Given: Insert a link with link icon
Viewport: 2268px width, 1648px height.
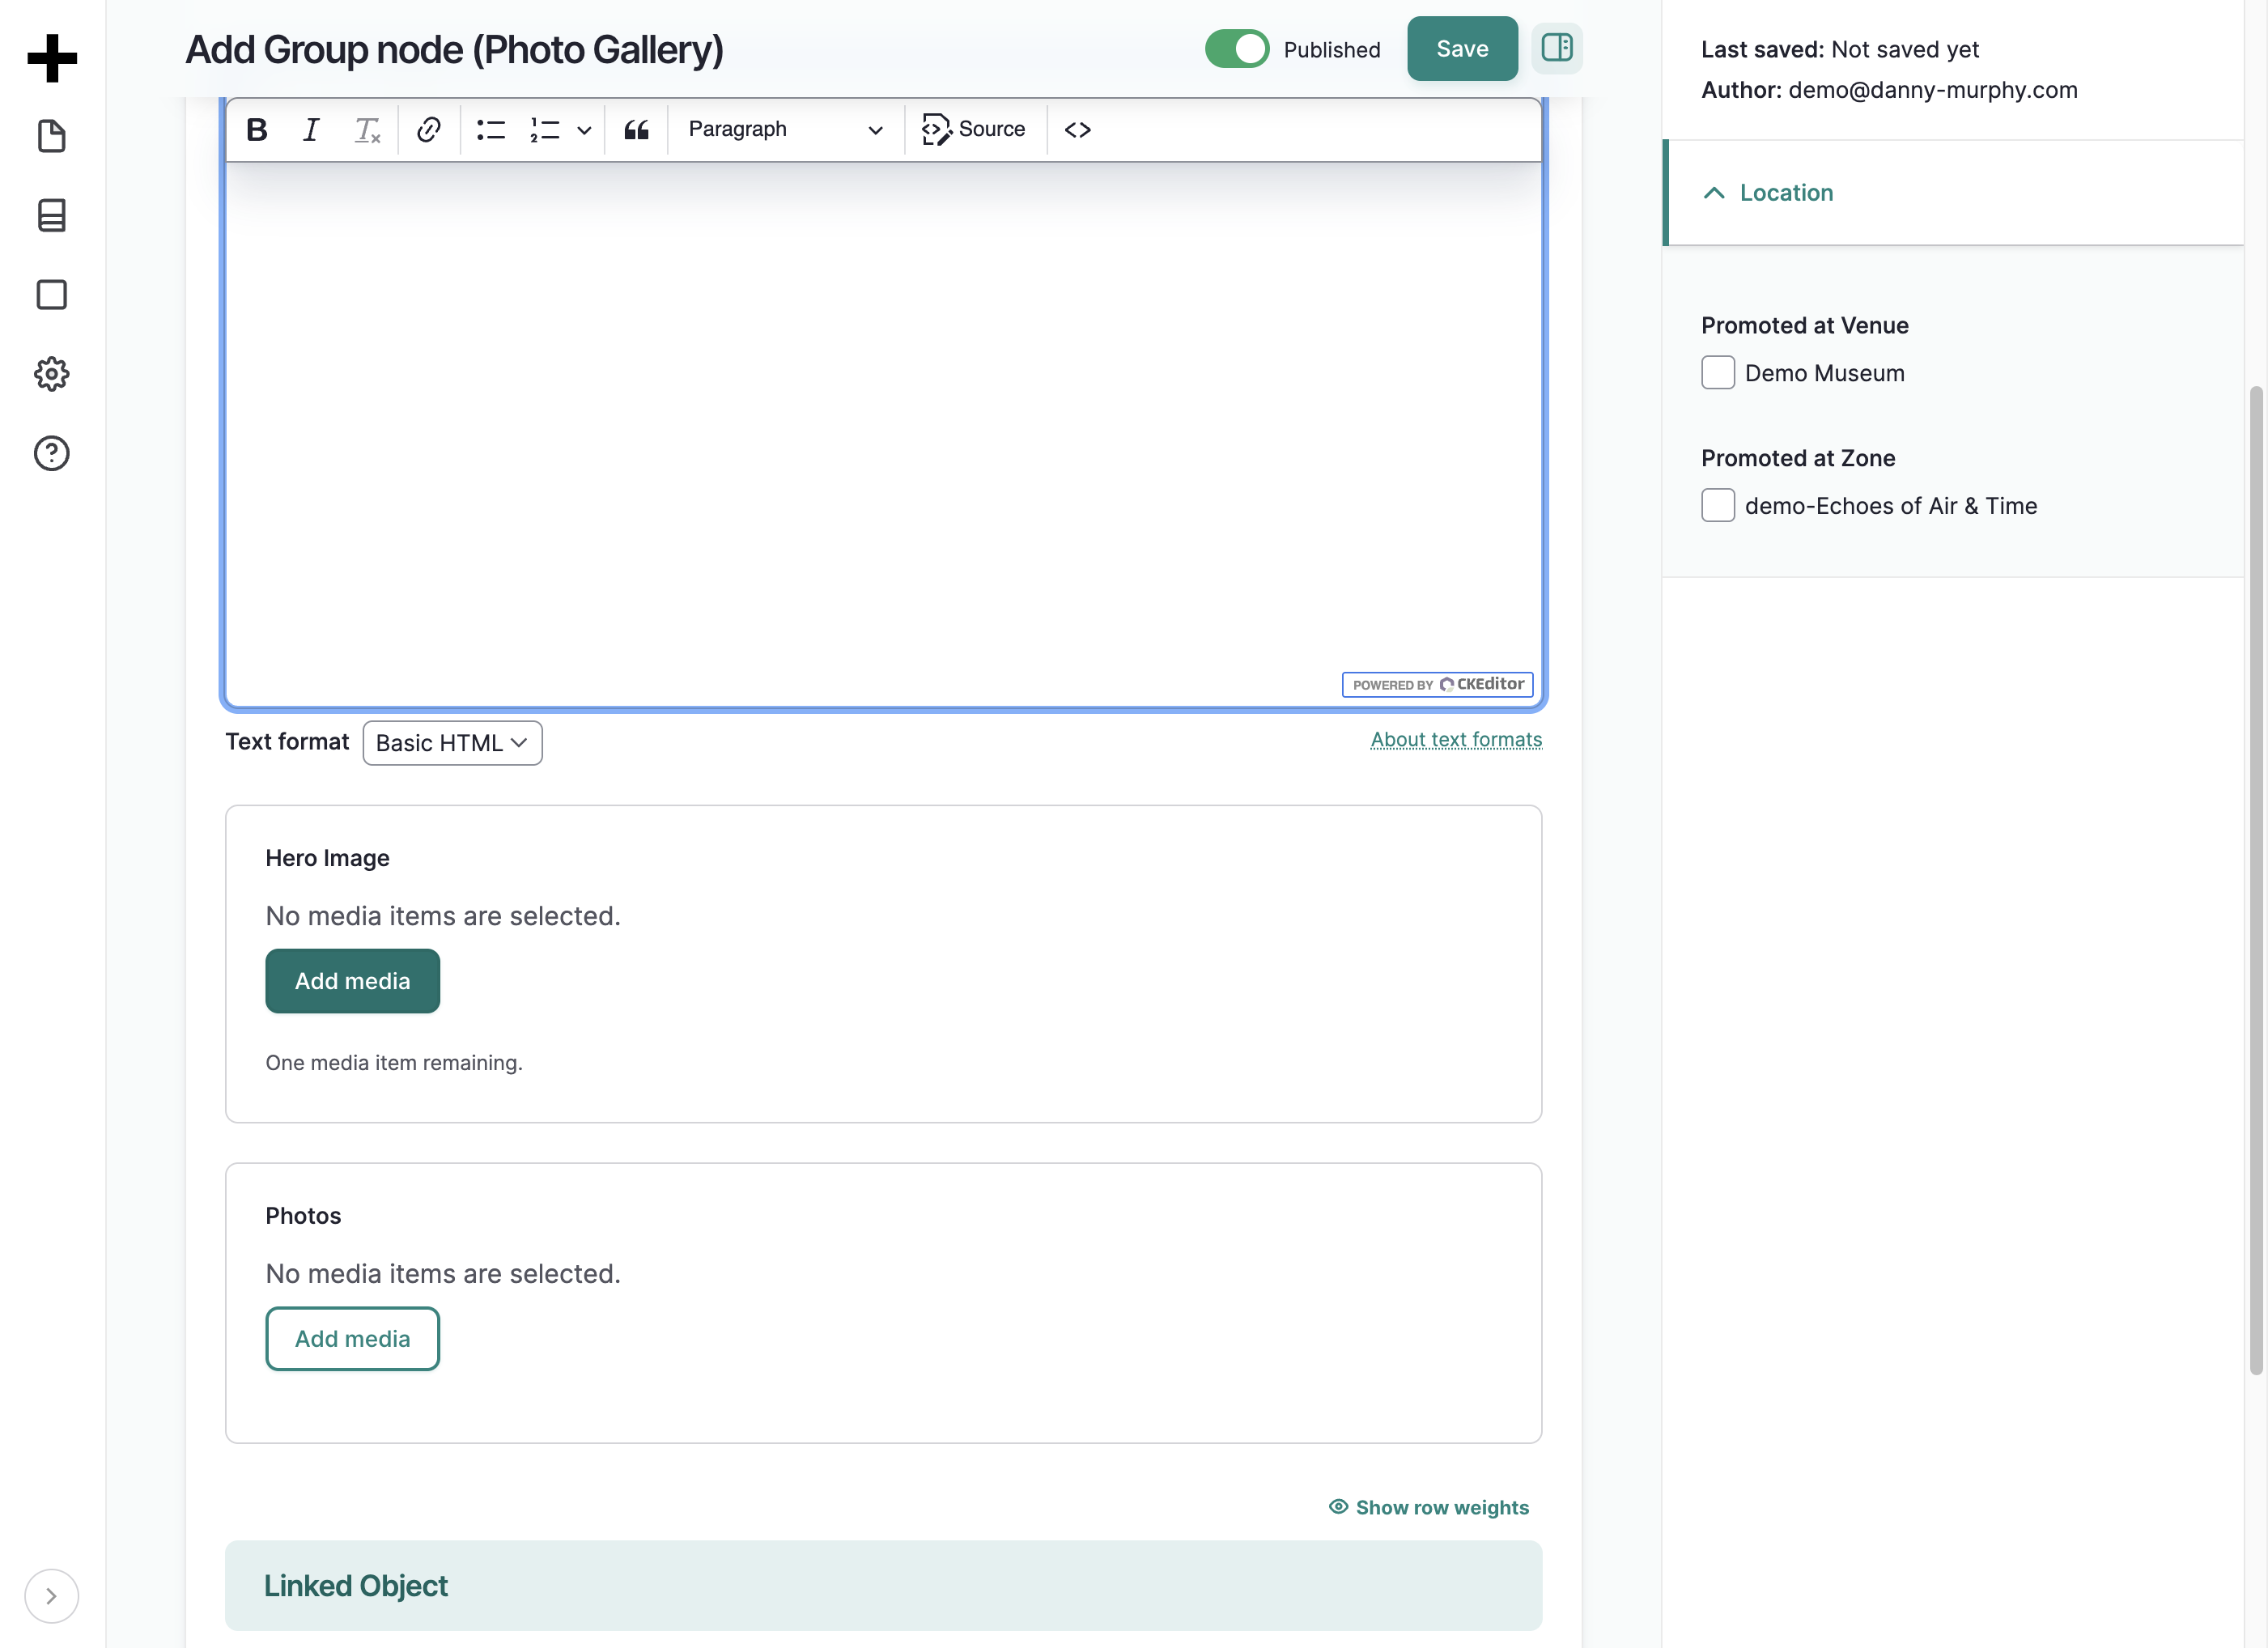Looking at the screenshot, I should (x=429, y=129).
